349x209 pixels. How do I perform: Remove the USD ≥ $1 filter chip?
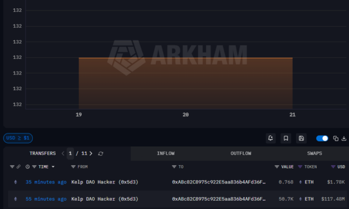point(18,138)
